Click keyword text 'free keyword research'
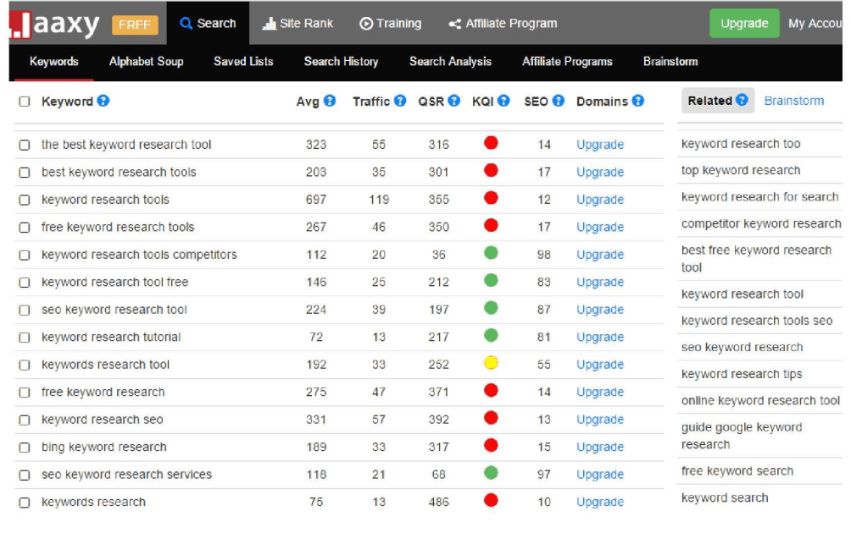The image size is (851, 533). point(103,393)
